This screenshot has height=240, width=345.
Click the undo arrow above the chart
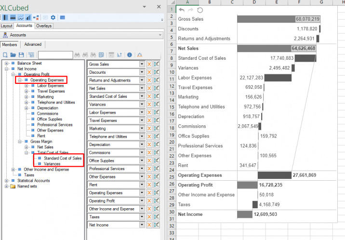[x=182, y=10]
